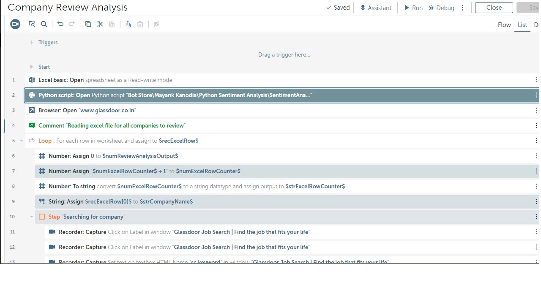This screenshot has width=541, height=304.
Task: Open the folder search icon in toolbar
Action: [32, 24]
